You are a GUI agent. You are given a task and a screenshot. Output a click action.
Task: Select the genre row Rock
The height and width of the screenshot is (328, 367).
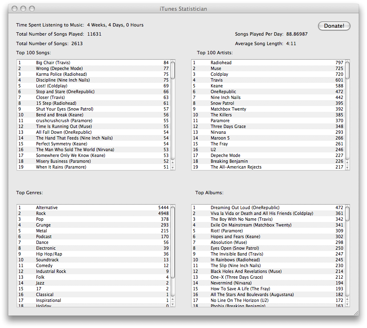click(94, 213)
